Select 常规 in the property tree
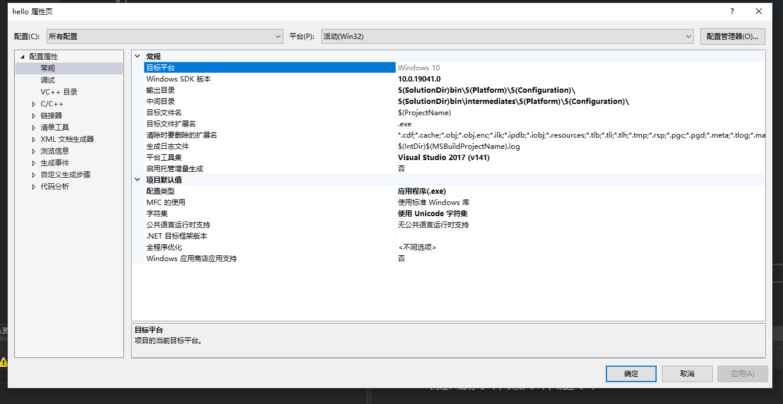783x404 pixels. tap(48, 69)
